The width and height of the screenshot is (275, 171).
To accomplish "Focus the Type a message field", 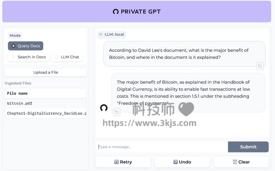I will tap(162, 147).
